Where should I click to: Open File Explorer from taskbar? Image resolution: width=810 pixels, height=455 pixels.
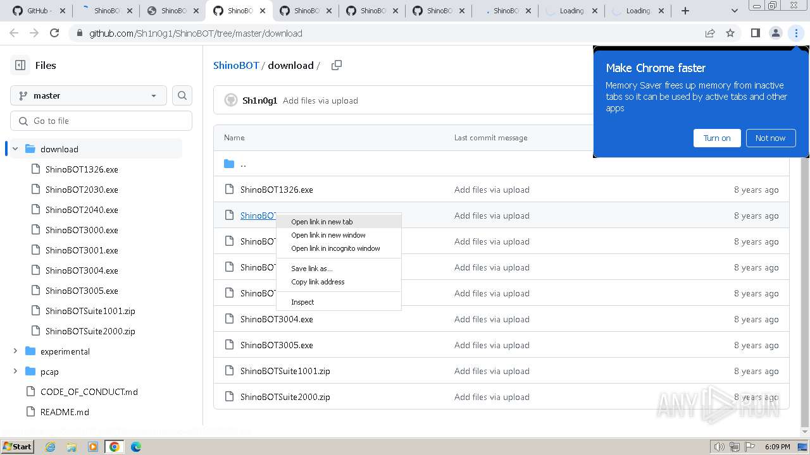tap(72, 447)
